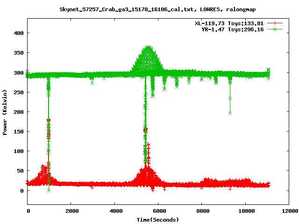Click the 2000 x-axis tick label
This screenshot has height=224, width=299.
[72, 211]
